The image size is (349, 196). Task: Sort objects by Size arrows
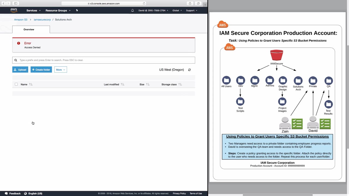pyautogui.click(x=148, y=84)
